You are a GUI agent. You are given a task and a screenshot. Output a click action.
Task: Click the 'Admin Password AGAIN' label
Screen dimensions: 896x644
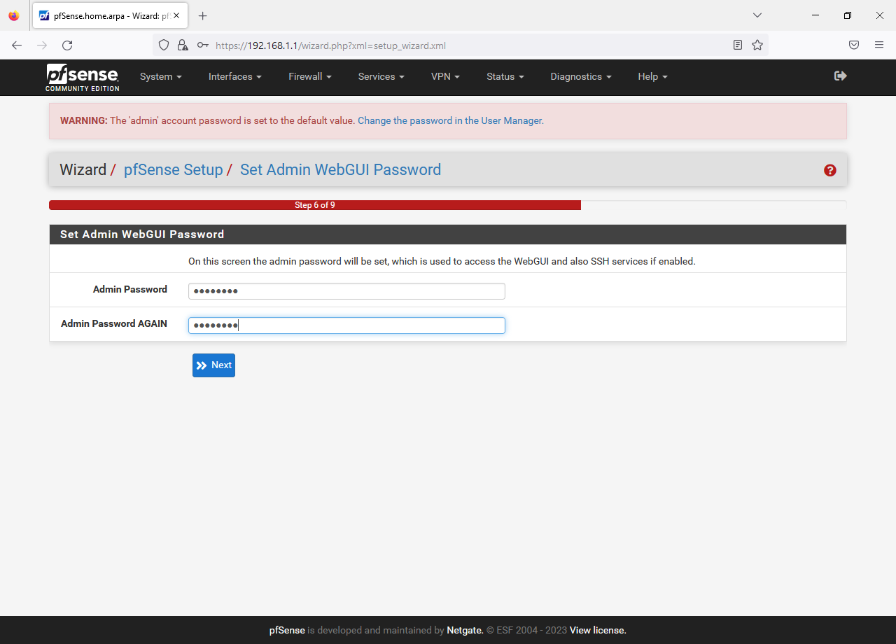tap(114, 323)
